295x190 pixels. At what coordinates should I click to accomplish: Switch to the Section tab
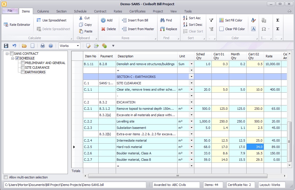pos(61,11)
